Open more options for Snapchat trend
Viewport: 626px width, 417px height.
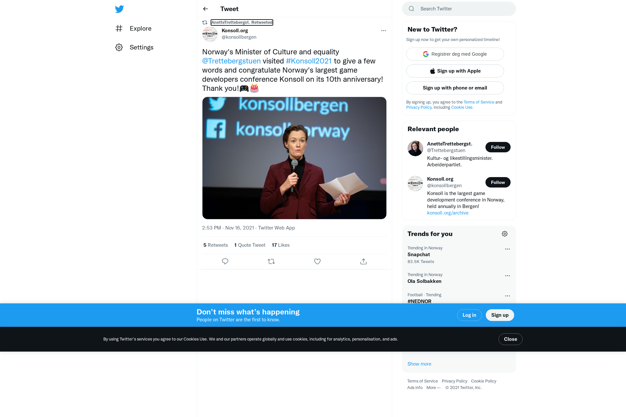(x=507, y=249)
